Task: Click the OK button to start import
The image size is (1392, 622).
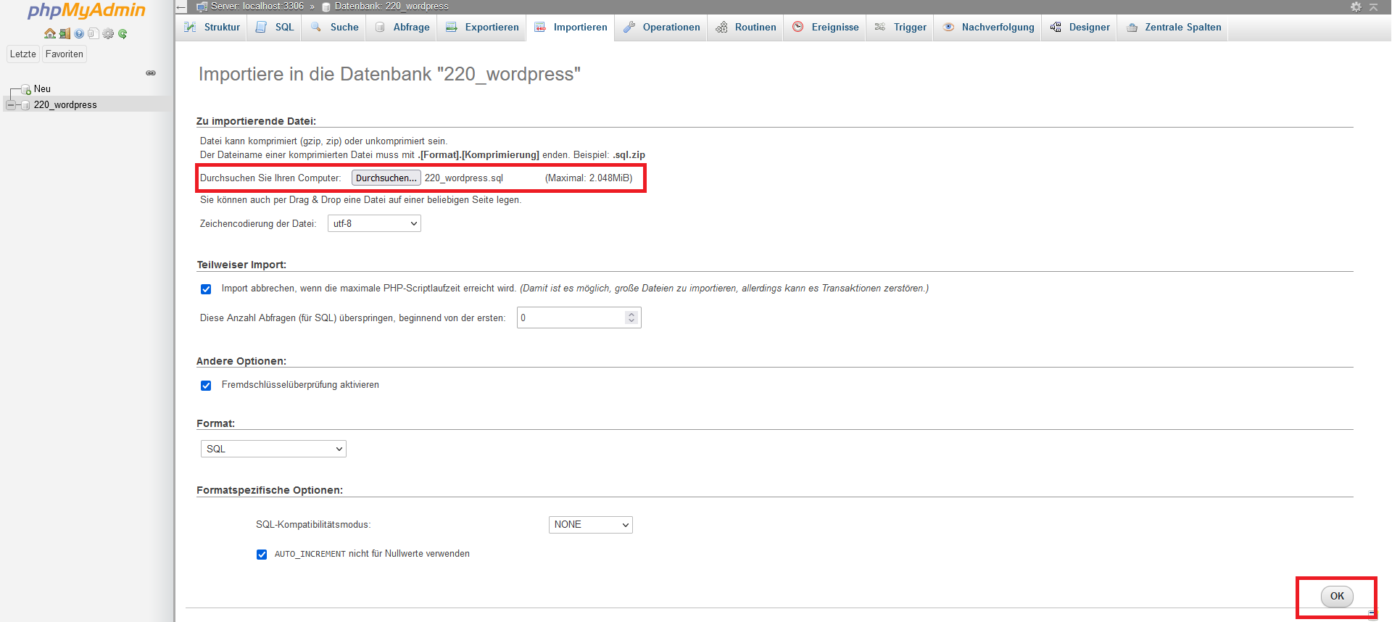Action: tap(1337, 597)
